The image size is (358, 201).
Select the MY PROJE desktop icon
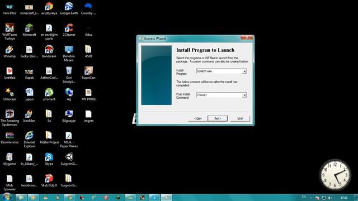pos(88,94)
